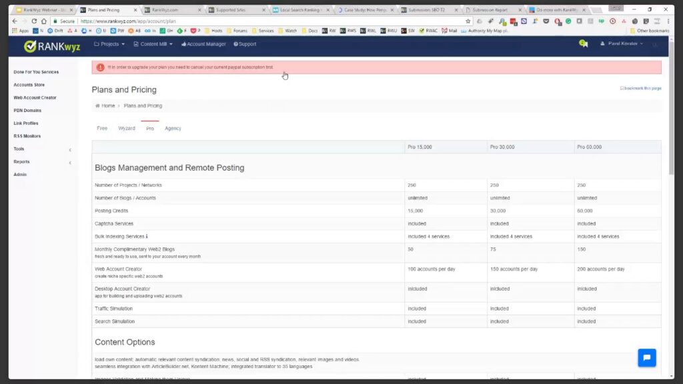Bookmark this page with the star icon
The width and height of the screenshot is (683, 384).
coord(468,21)
